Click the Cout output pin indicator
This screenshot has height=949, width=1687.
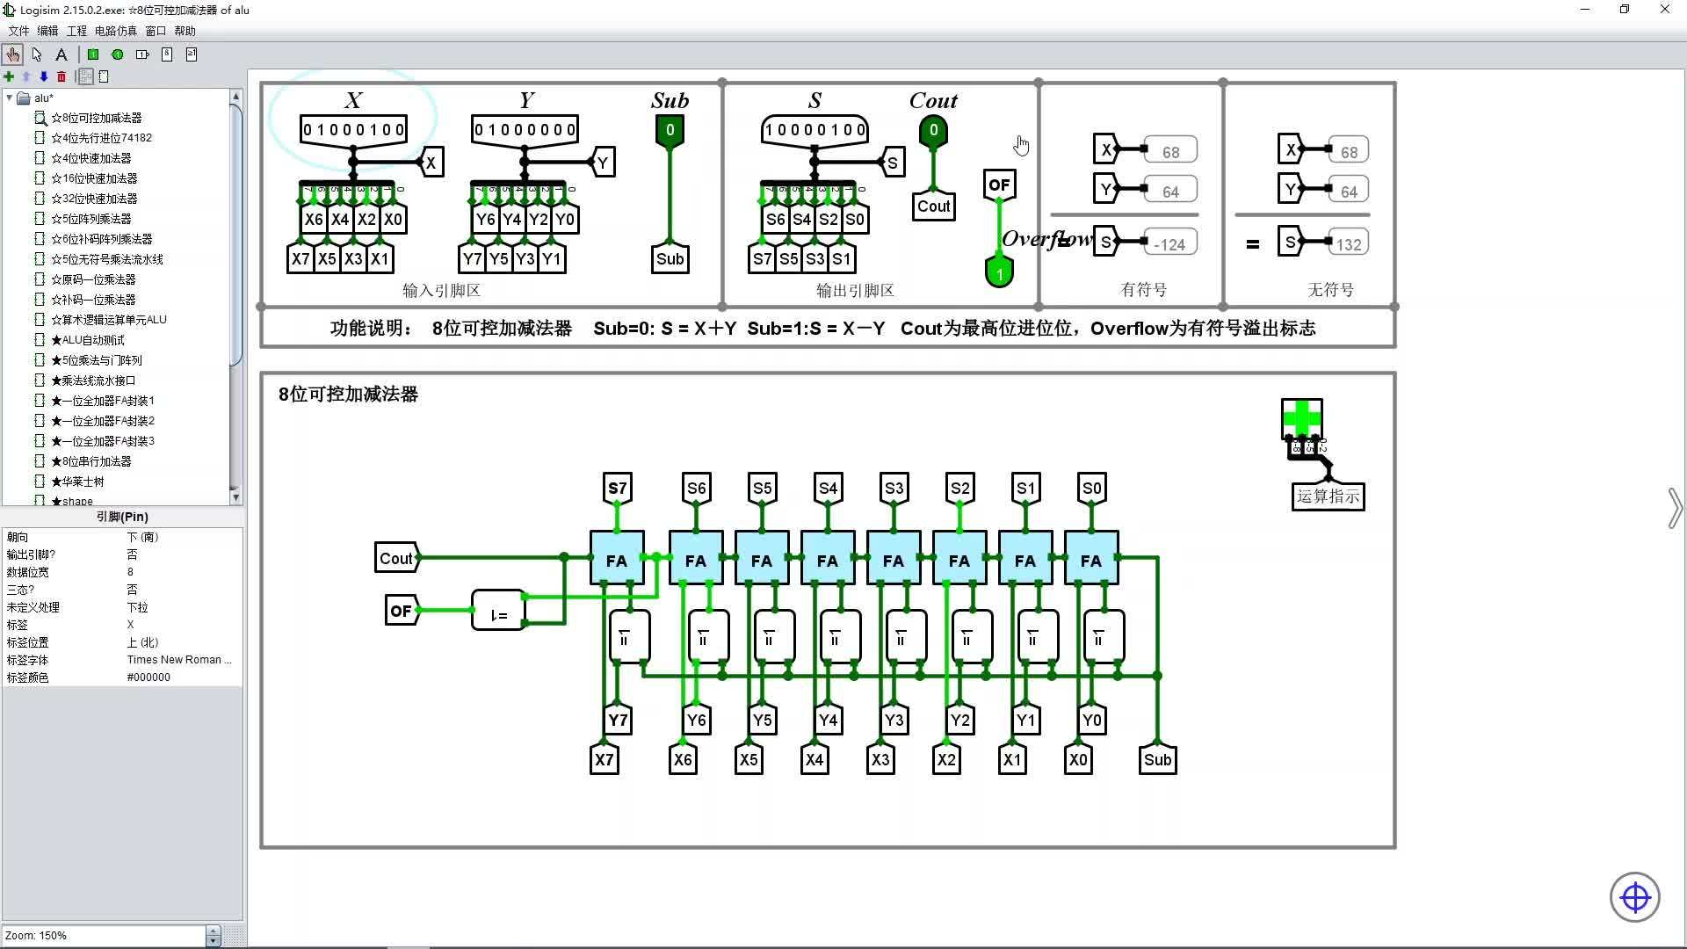click(x=933, y=130)
